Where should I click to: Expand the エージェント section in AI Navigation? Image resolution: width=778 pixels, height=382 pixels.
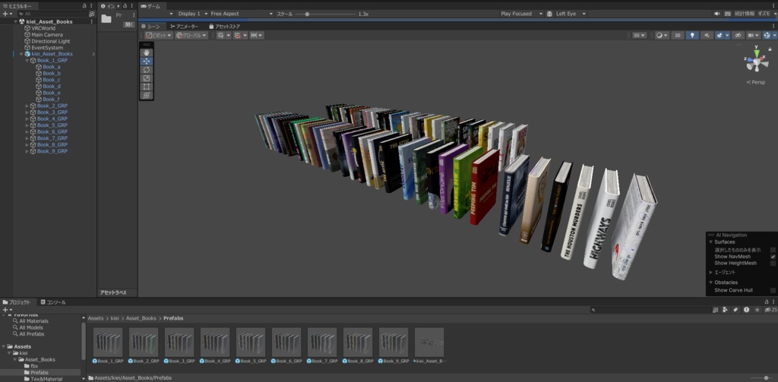(x=711, y=273)
